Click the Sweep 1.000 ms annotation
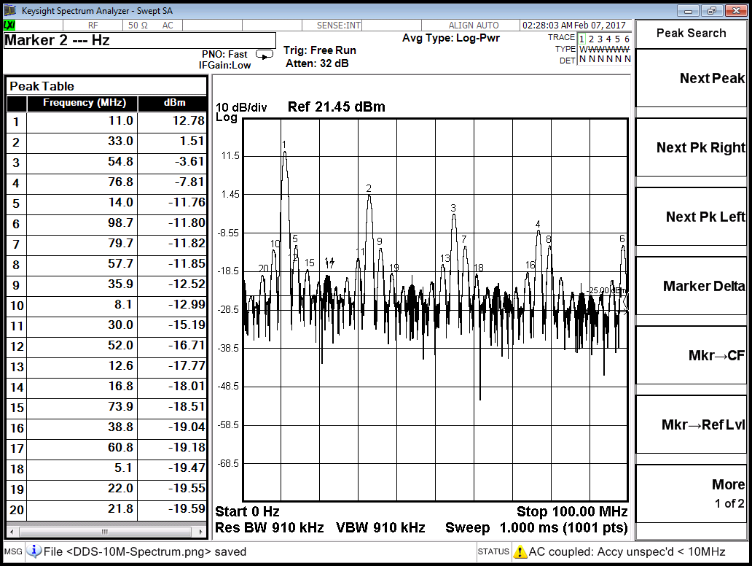The width and height of the screenshot is (752, 566). click(x=536, y=527)
